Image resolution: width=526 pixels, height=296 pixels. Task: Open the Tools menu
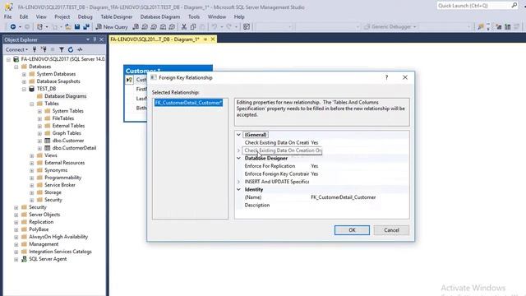coord(194,16)
